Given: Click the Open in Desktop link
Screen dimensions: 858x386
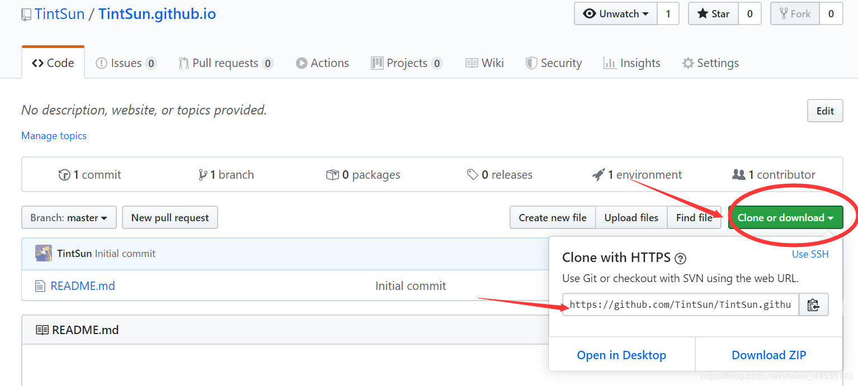Looking at the screenshot, I should (621, 355).
